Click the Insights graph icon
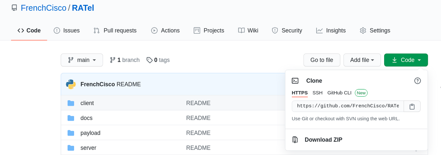Viewport: 441px width, 155px height. click(319, 31)
